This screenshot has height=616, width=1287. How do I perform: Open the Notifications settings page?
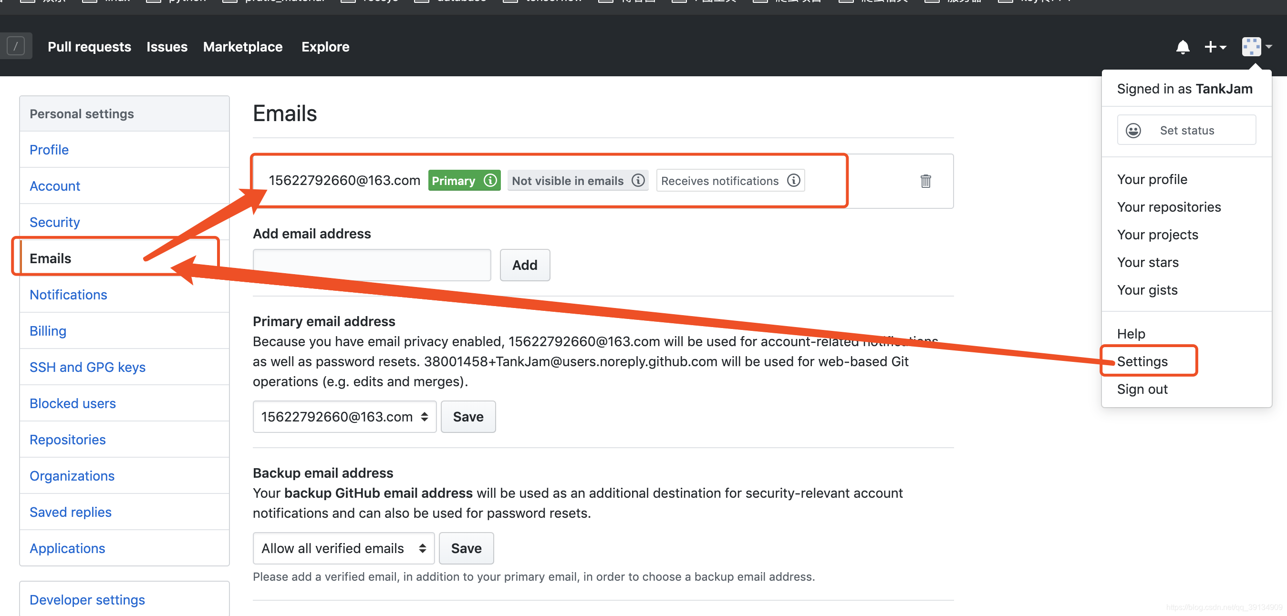[125, 295]
